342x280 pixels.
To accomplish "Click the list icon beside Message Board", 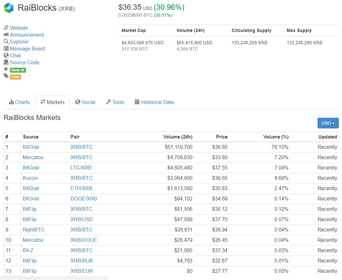I will [x=6, y=49].
